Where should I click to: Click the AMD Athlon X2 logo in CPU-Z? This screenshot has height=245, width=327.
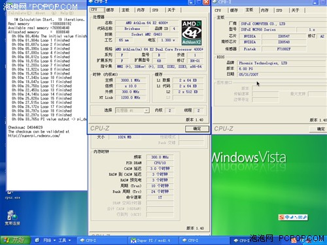(x=192, y=33)
